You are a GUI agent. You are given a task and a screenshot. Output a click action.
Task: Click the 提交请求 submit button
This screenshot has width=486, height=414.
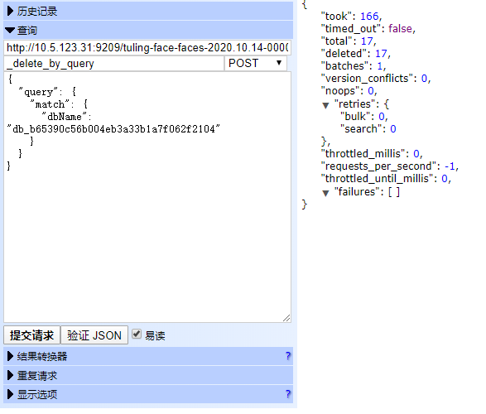click(31, 335)
